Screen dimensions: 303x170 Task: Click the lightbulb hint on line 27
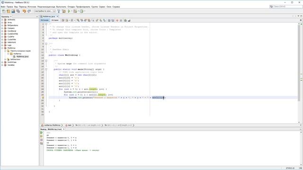click(x=43, y=98)
